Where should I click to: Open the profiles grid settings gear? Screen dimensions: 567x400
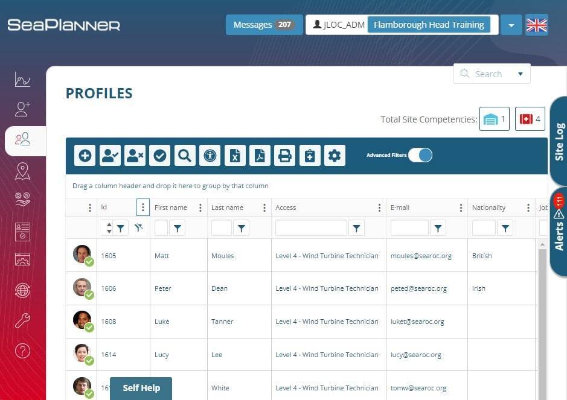(335, 155)
